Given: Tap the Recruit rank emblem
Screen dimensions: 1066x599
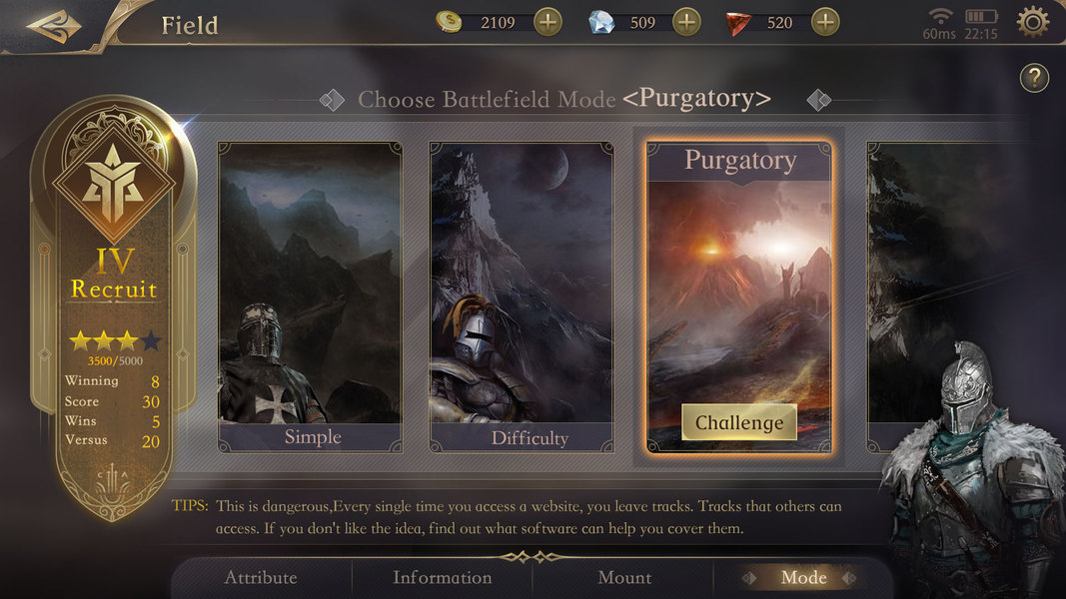Looking at the screenshot, I should pyautogui.click(x=114, y=180).
